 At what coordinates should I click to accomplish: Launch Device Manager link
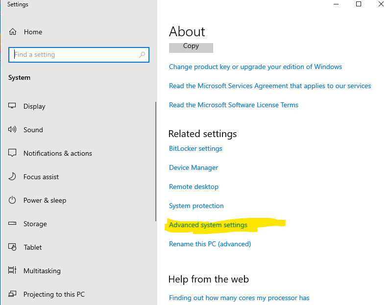194,168
